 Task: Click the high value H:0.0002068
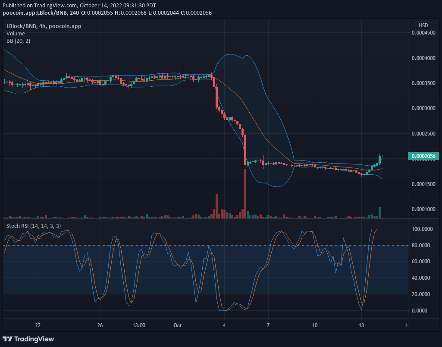[x=131, y=13]
